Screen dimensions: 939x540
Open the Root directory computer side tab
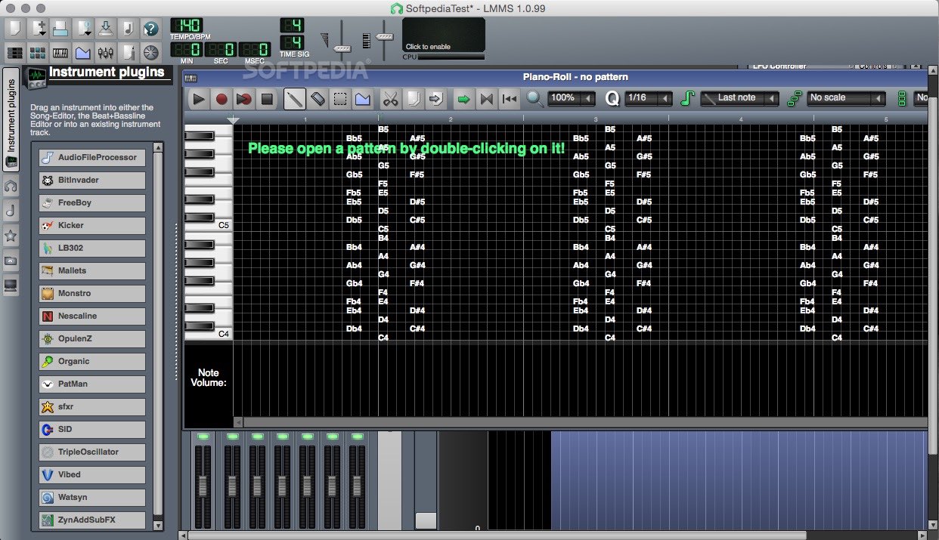(11, 285)
